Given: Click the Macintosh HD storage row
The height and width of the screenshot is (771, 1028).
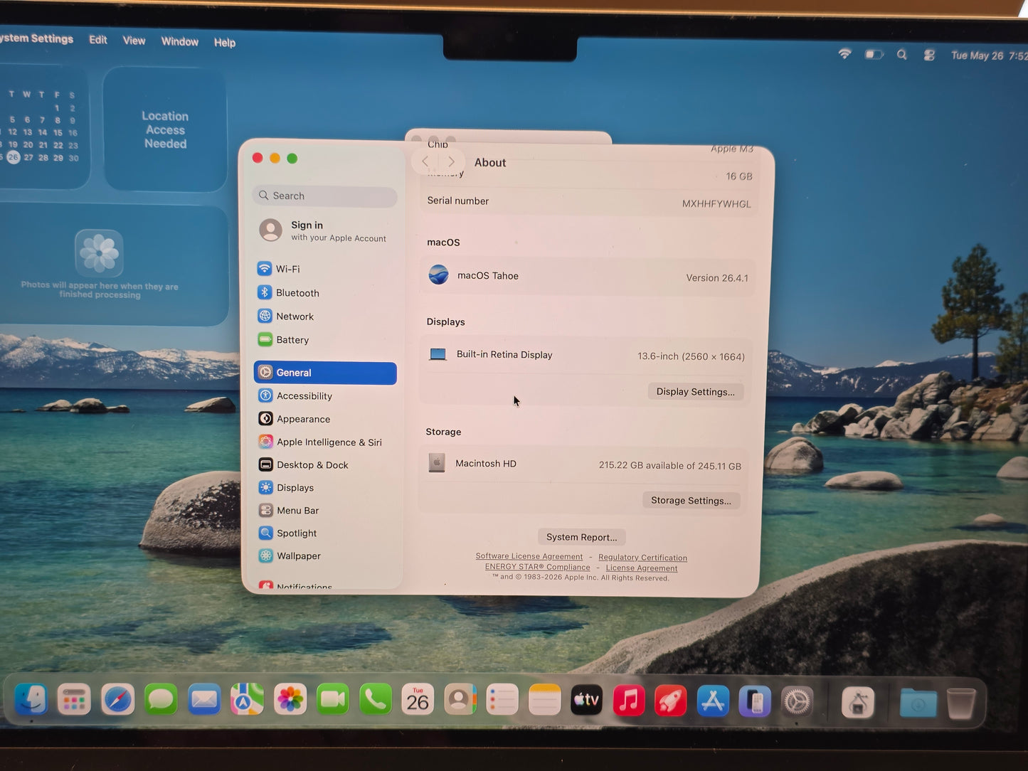Looking at the screenshot, I should pyautogui.click(x=584, y=464).
